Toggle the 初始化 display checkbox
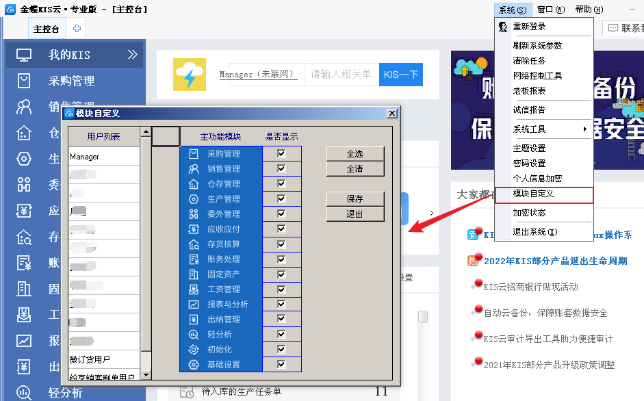Screen dimensions: 644x401 (281, 350)
